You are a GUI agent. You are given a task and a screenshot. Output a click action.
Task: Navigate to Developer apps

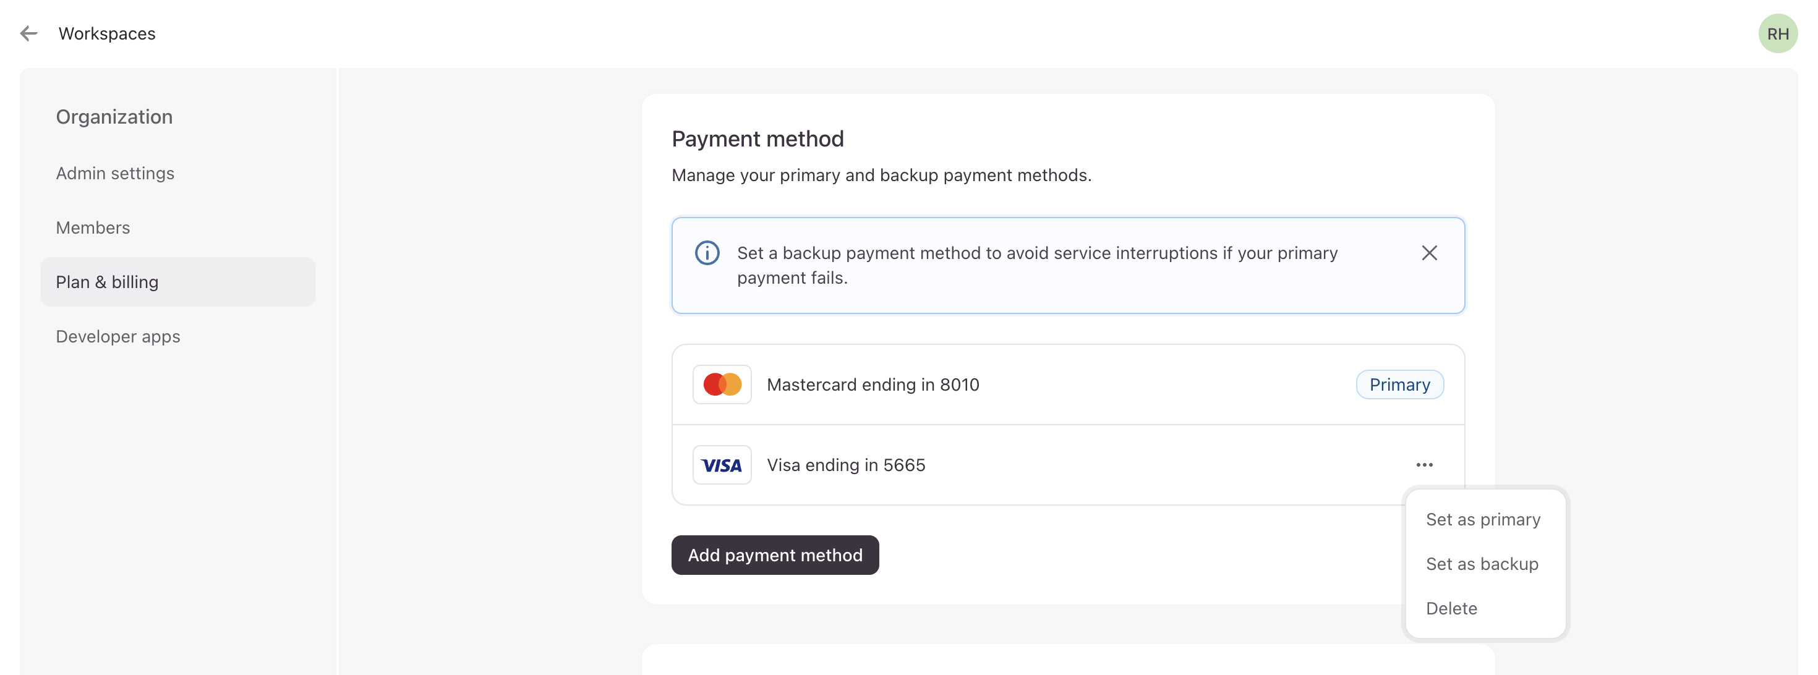click(x=118, y=336)
